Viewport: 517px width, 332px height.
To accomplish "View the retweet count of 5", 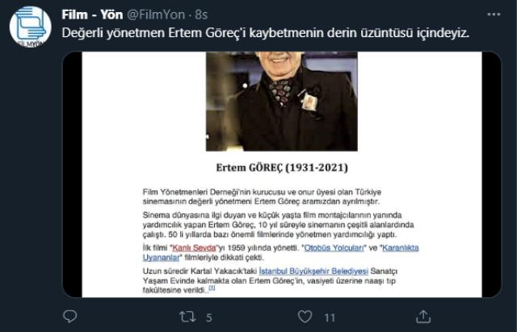I will tap(208, 317).
